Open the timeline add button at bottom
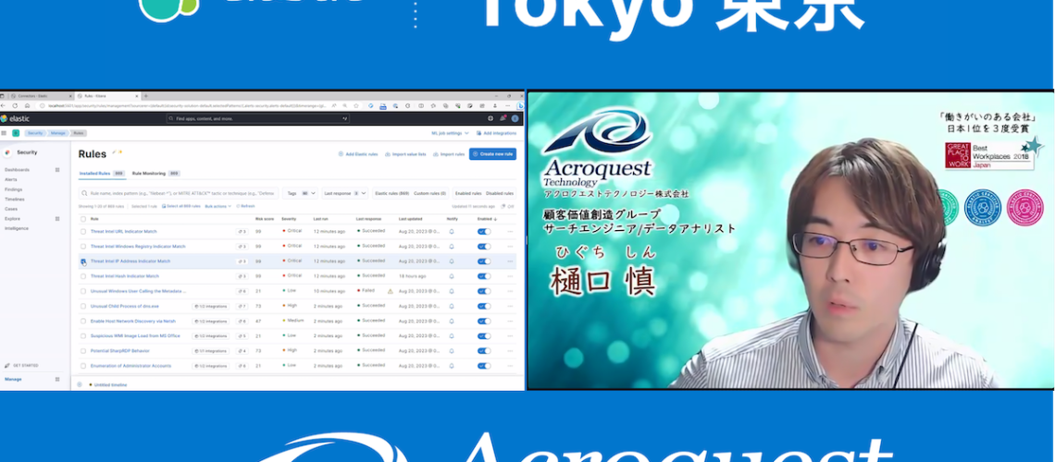1055x462 pixels. pos(80,384)
